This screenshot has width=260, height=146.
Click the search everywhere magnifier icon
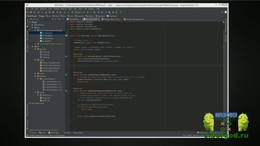tap(222, 12)
